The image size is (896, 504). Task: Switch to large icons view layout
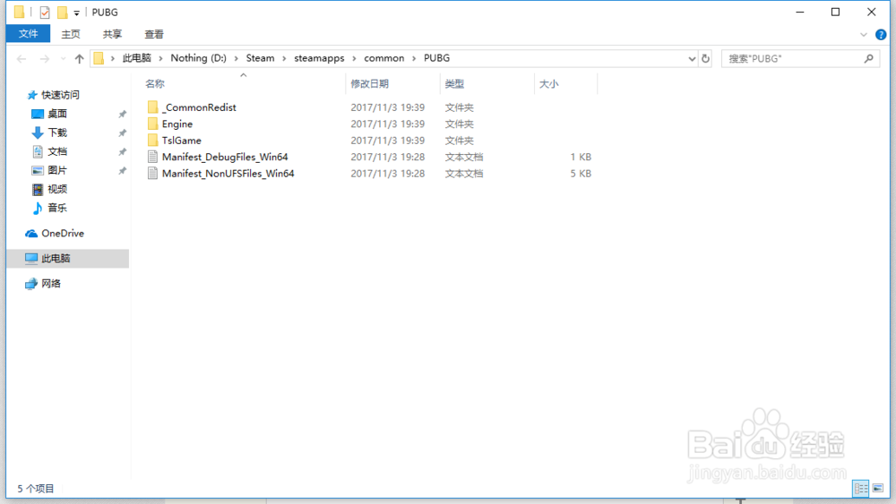pyautogui.click(x=878, y=488)
